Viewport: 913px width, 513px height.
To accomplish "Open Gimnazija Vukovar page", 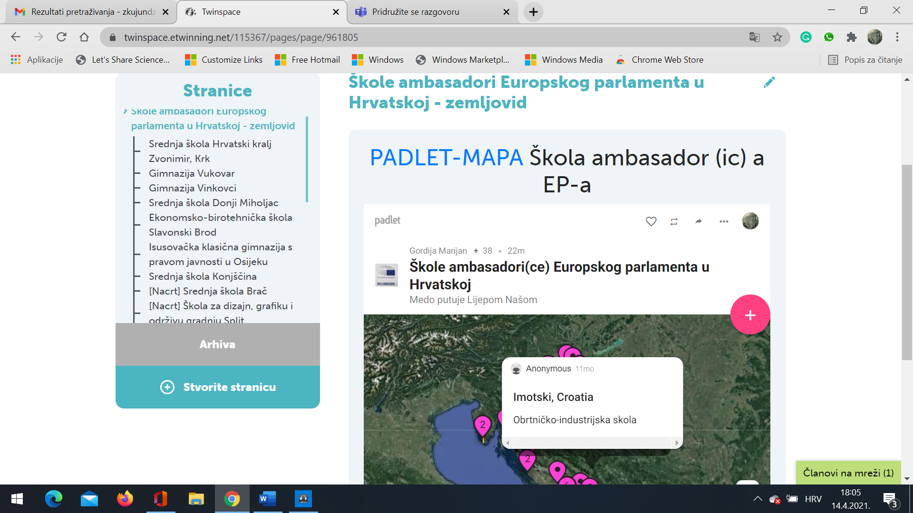I will [192, 173].
